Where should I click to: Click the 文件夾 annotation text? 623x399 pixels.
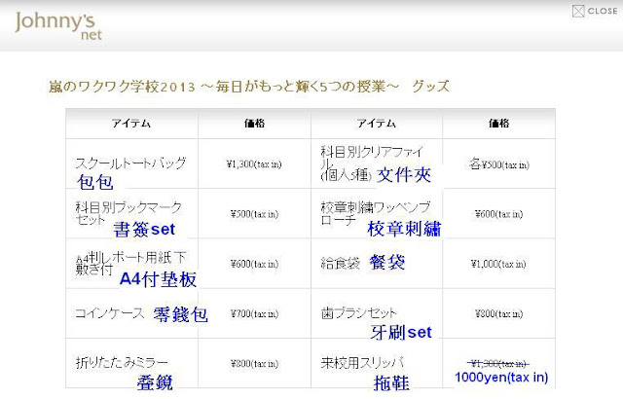(404, 175)
